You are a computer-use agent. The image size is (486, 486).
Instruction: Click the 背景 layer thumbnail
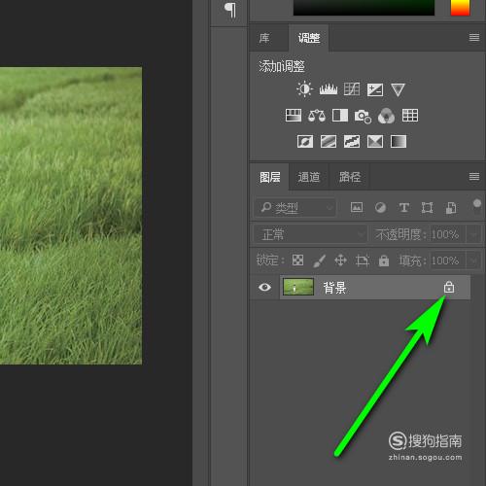pos(298,287)
